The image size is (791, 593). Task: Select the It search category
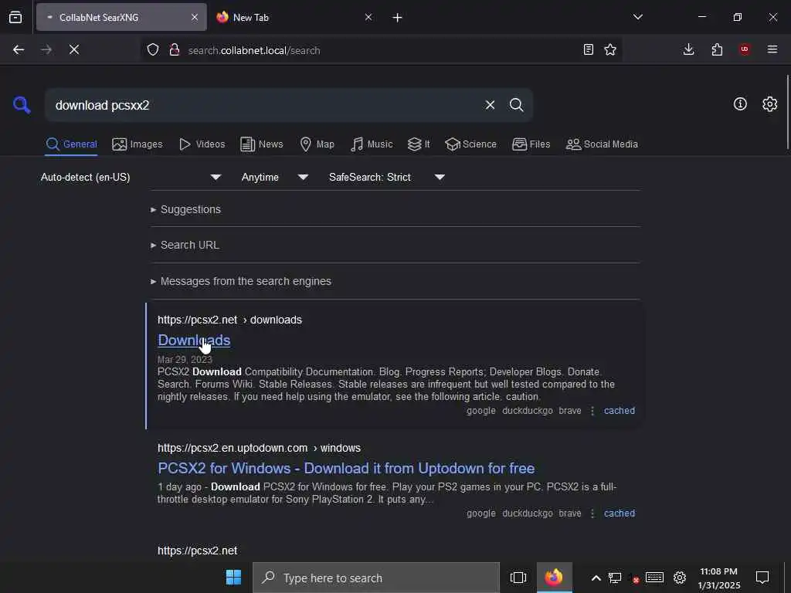419,144
